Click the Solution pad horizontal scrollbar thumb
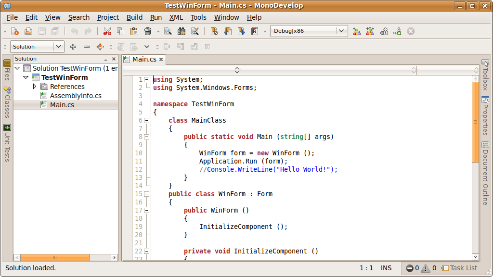This screenshot has width=493, height=277. (x=55, y=258)
